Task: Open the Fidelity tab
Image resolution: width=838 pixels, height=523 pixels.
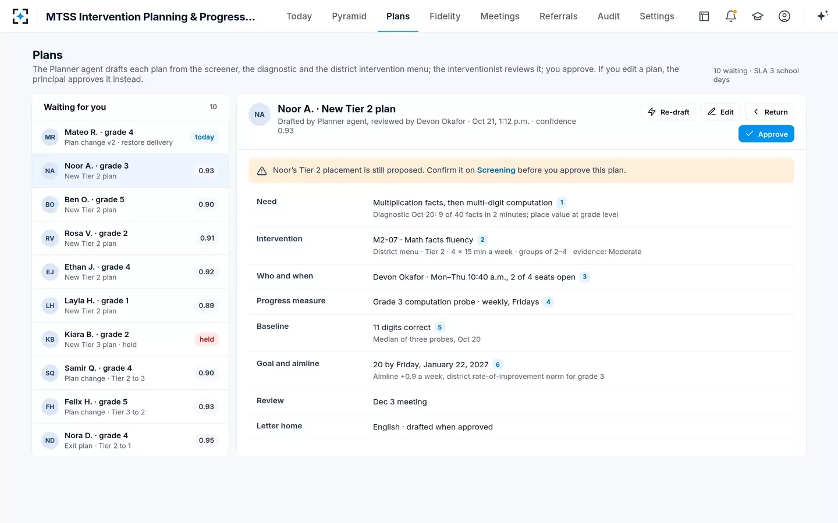Action: 445,16
